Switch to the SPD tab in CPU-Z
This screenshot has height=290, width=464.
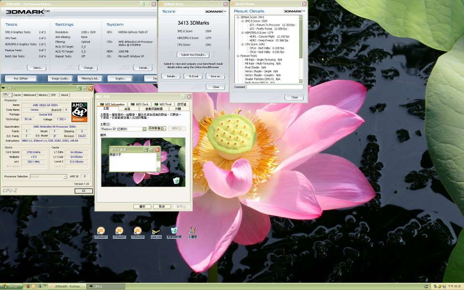[x=53, y=95]
